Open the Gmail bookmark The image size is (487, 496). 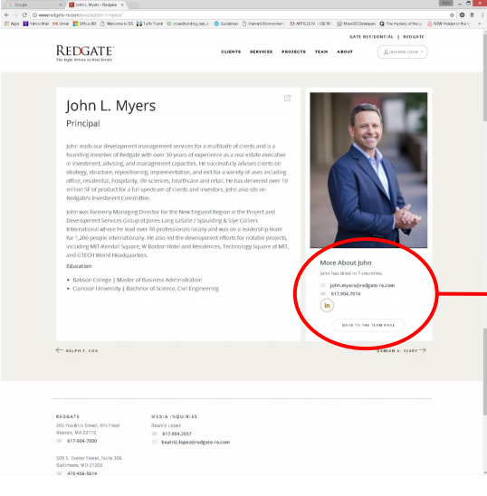61,24
